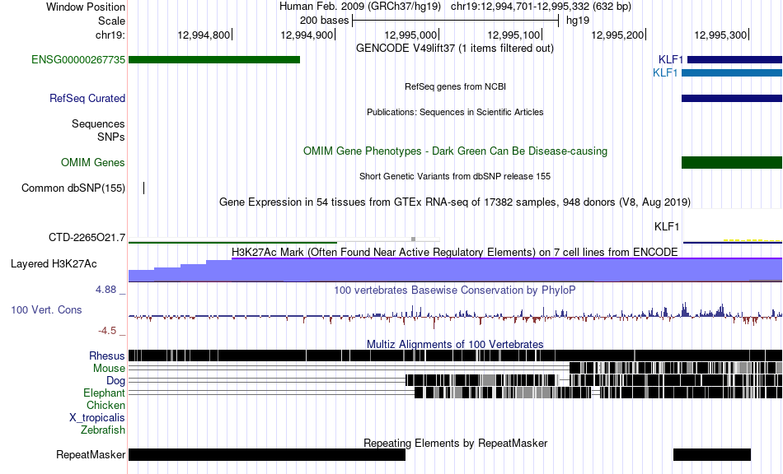Click the Scale label
This screenshot has width=783, height=474.
[111, 21]
